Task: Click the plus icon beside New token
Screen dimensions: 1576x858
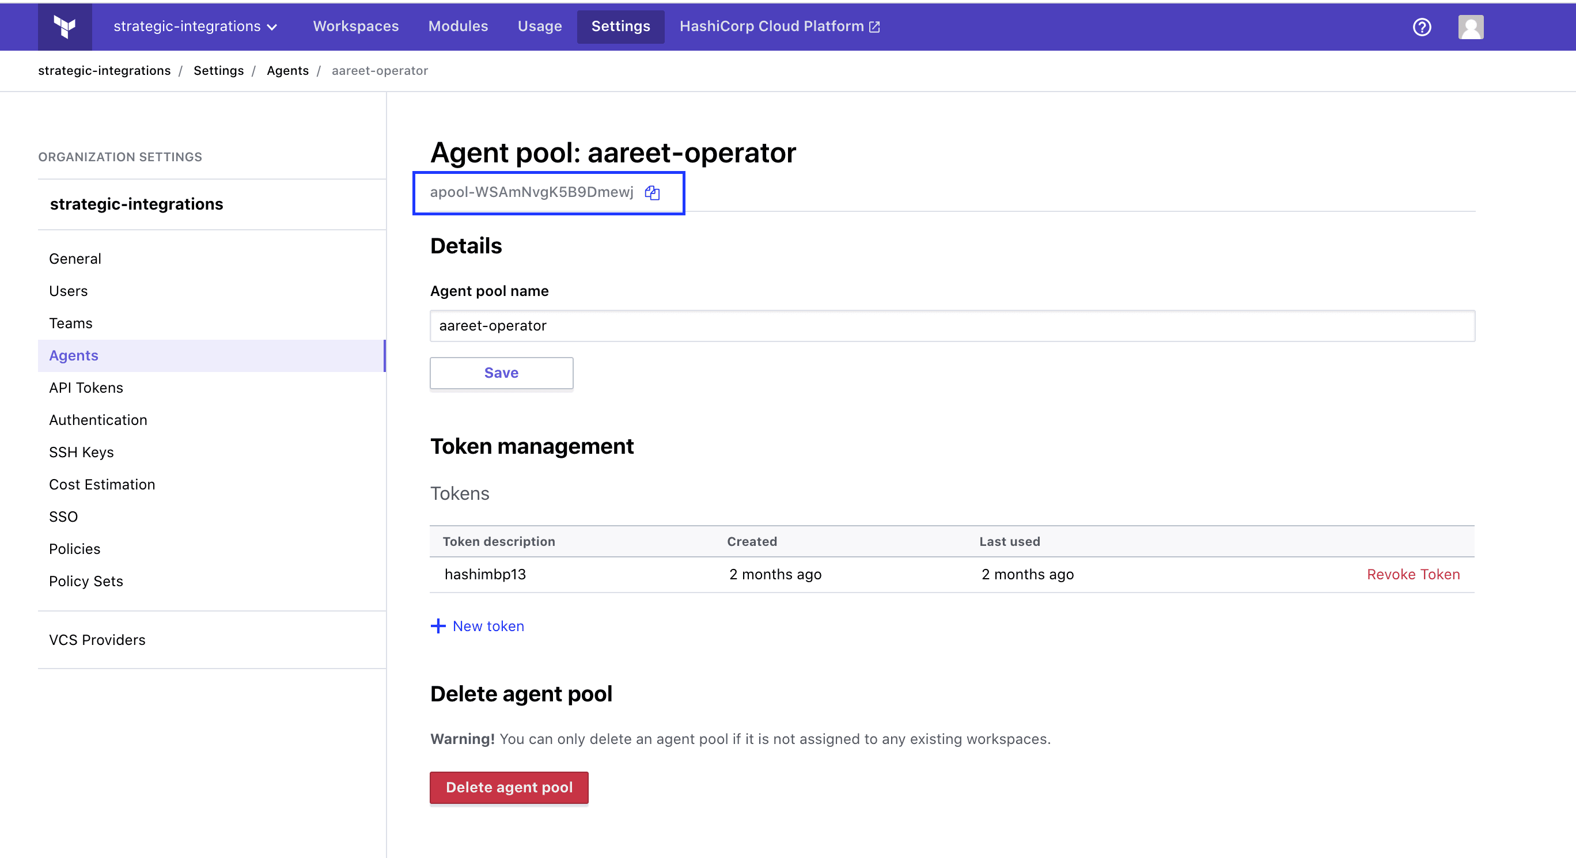Action: point(438,625)
